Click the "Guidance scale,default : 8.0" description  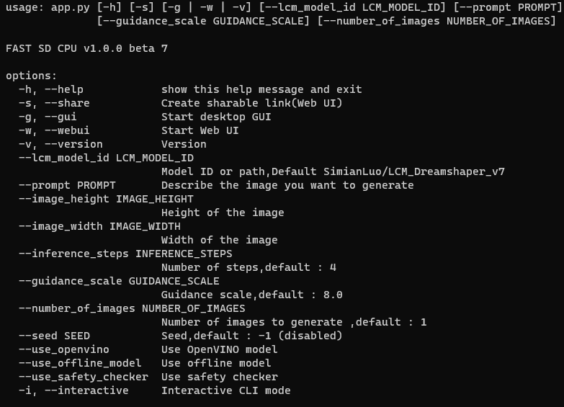coord(251,295)
